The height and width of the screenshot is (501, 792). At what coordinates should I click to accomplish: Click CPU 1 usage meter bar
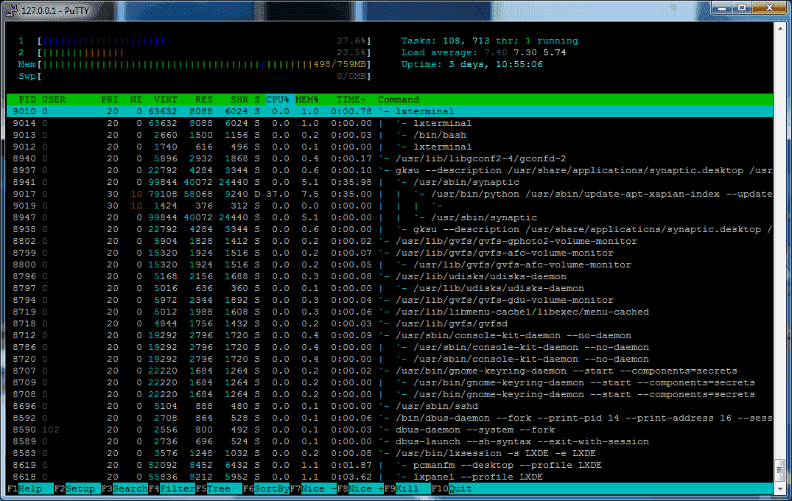coord(205,41)
